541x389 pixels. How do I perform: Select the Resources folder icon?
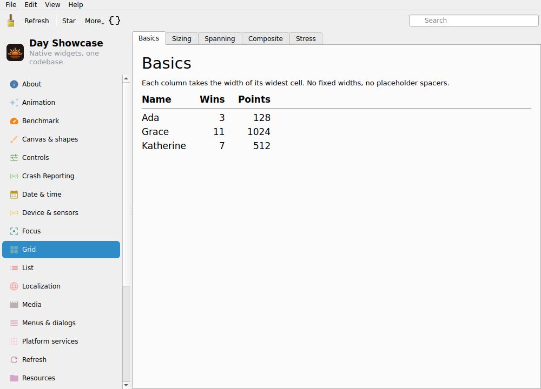14,378
